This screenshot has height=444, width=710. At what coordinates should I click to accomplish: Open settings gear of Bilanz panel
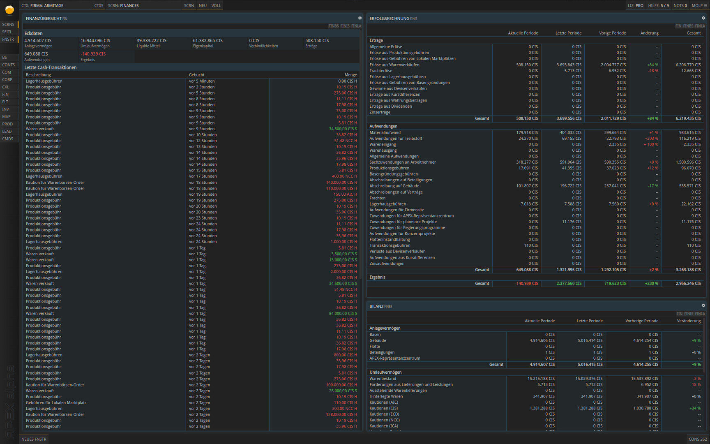703,306
